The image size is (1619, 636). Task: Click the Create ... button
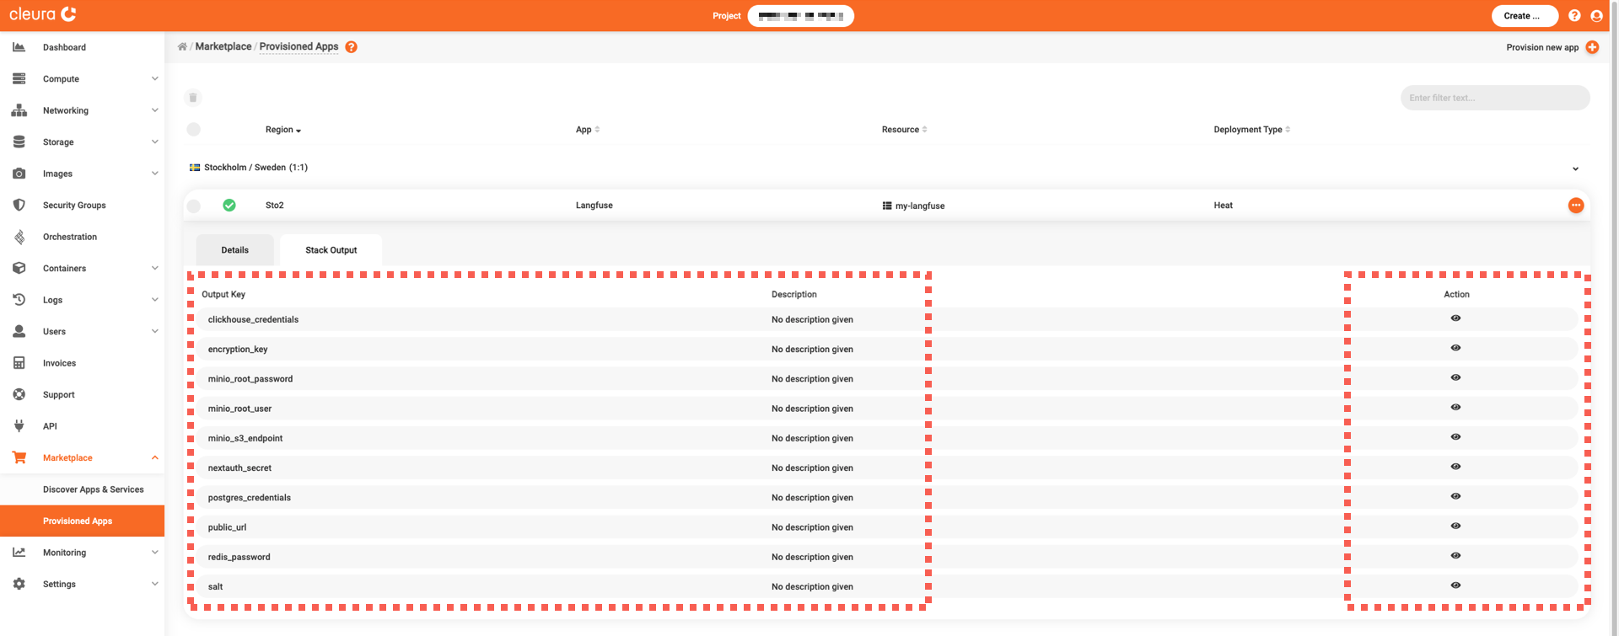1524,16
